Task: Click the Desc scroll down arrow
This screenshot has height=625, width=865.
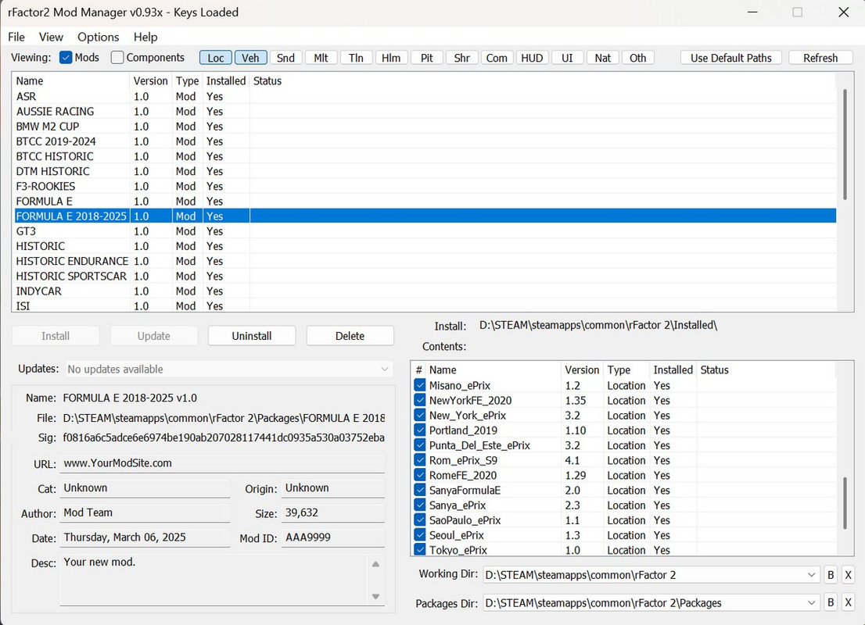Action: tap(375, 596)
